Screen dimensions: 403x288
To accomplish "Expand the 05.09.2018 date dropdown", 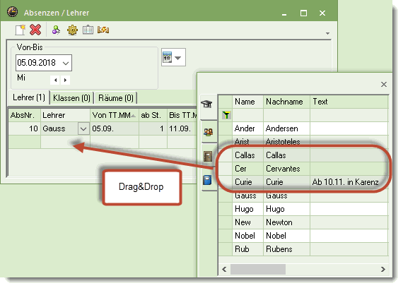I will [x=66, y=63].
